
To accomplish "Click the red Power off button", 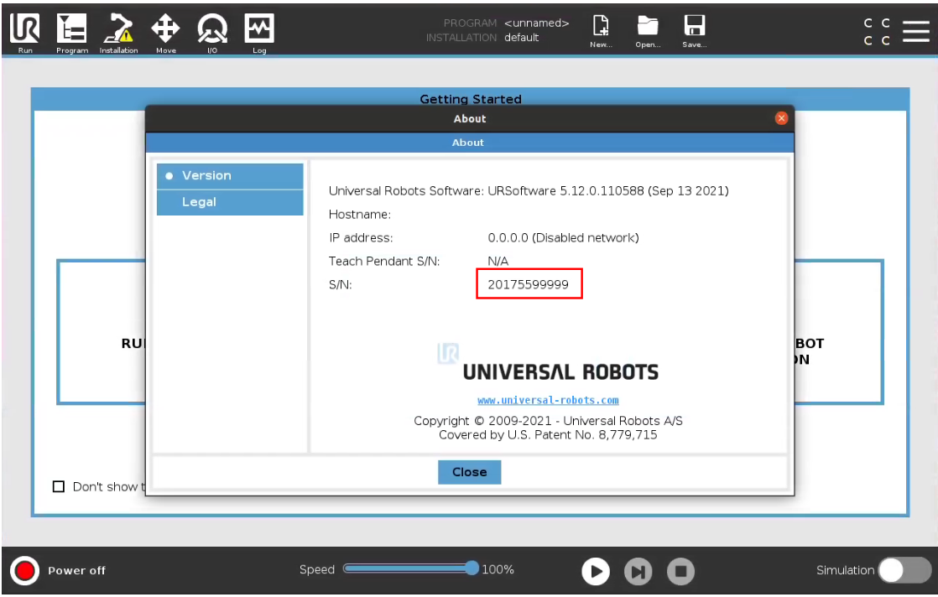I will point(24,571).
